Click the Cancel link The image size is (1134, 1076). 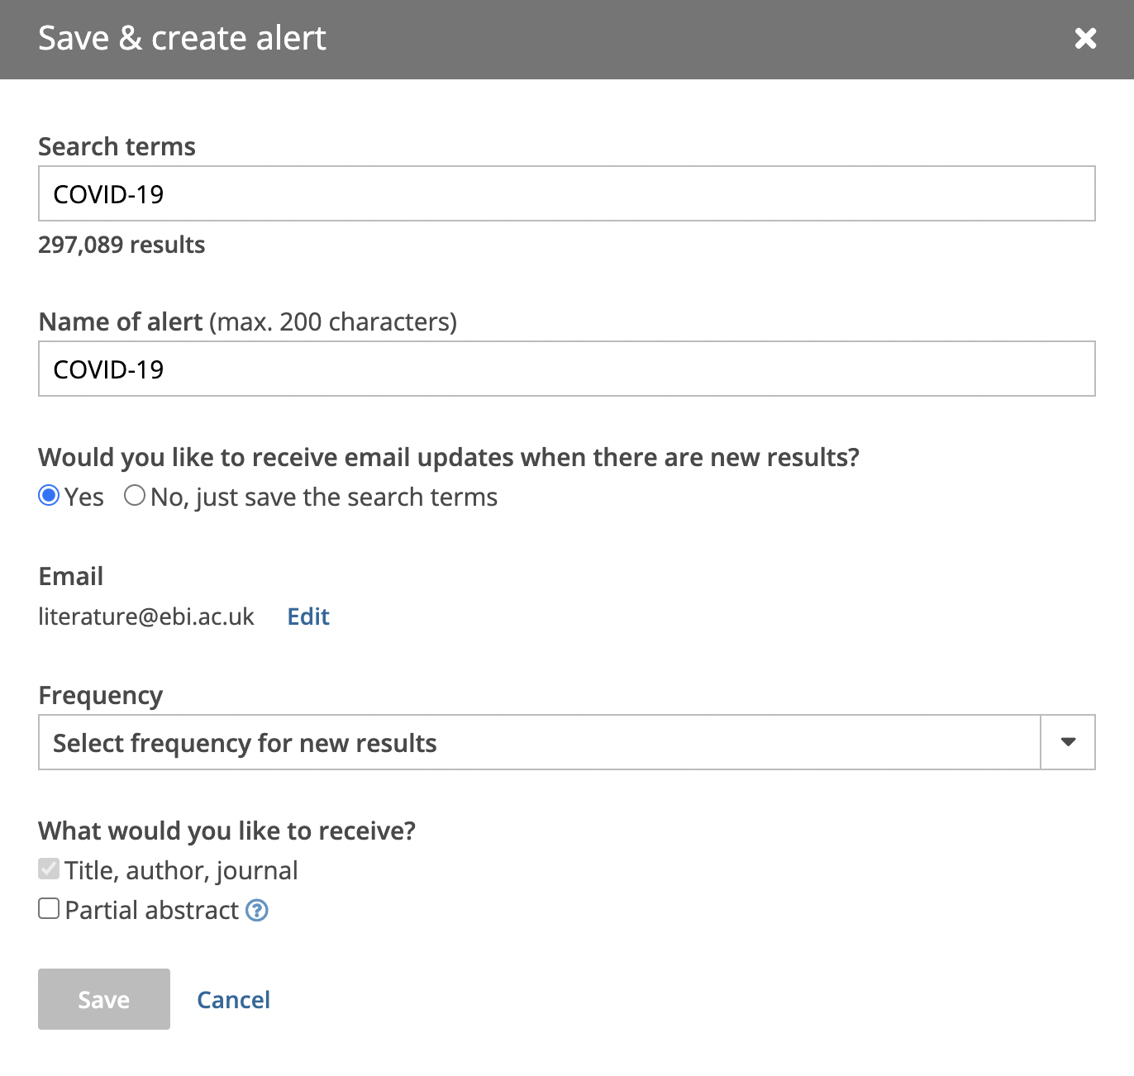pos(233,1000)
